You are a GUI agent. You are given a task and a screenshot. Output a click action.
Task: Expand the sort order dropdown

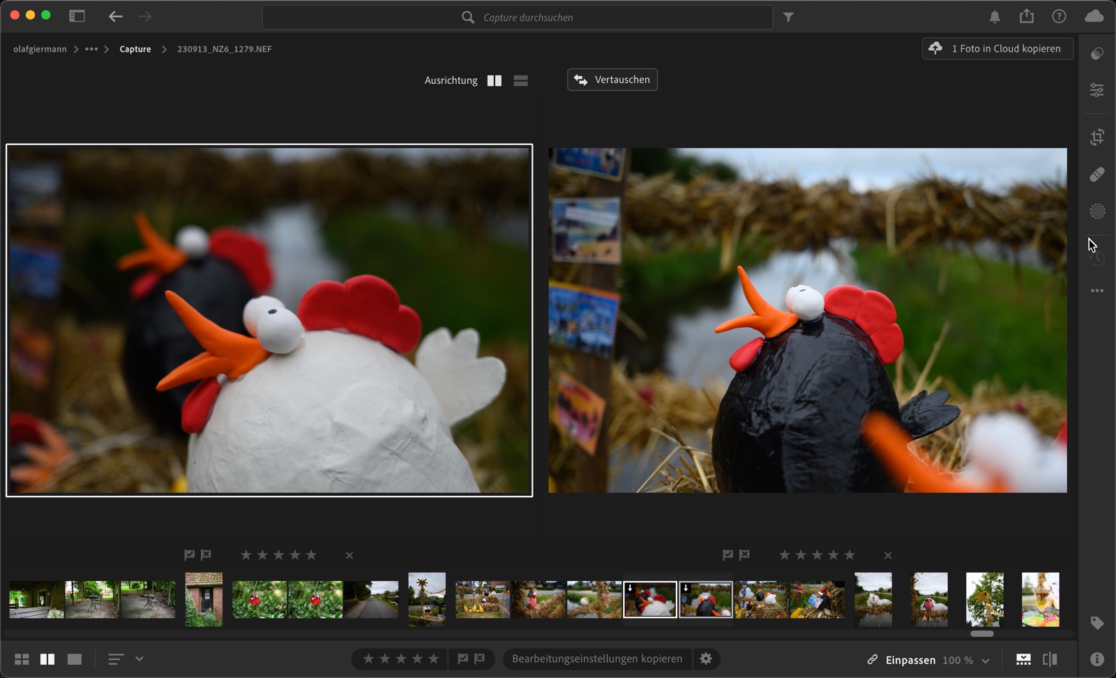point(139,658)
